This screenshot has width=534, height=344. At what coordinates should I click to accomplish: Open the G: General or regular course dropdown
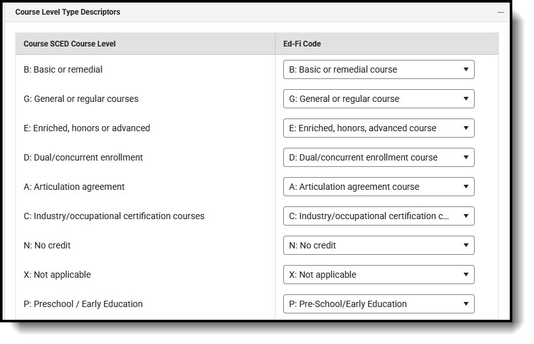click(x=378, y=99)
